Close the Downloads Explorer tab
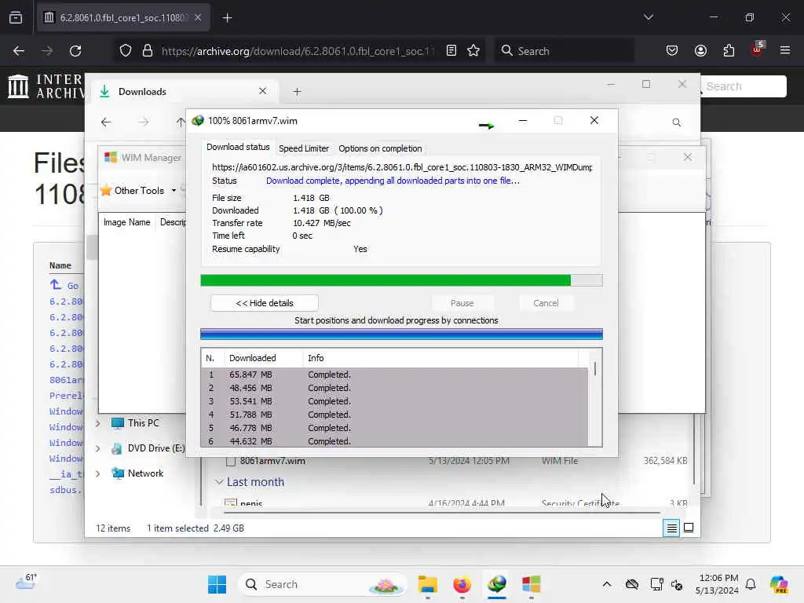Screen dimensions: 804x603 262,91
